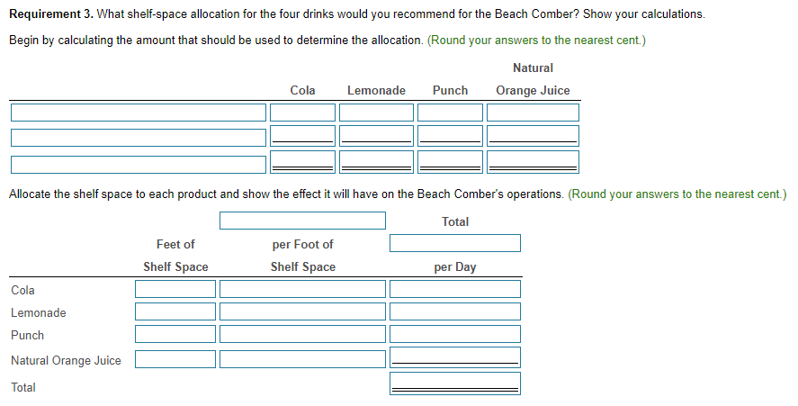Select Cola feet of shelf space field
This screenshot has width=798, height=406.
(x=175, y=289)
